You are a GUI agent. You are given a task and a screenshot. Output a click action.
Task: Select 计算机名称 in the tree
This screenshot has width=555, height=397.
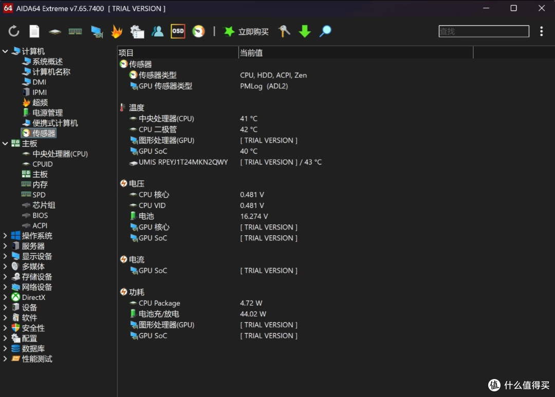(x=46, y=72)
